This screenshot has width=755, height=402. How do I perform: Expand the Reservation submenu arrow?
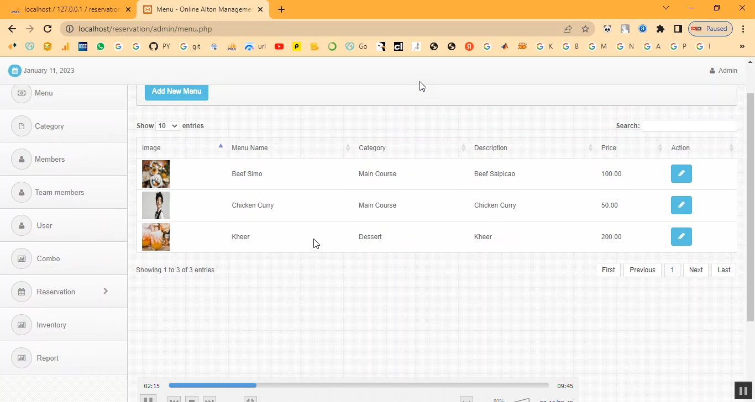106,291
